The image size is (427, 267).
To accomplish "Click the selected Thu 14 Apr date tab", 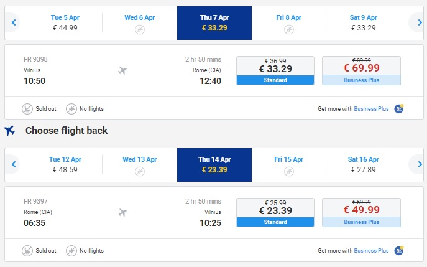I will (214, 165).
